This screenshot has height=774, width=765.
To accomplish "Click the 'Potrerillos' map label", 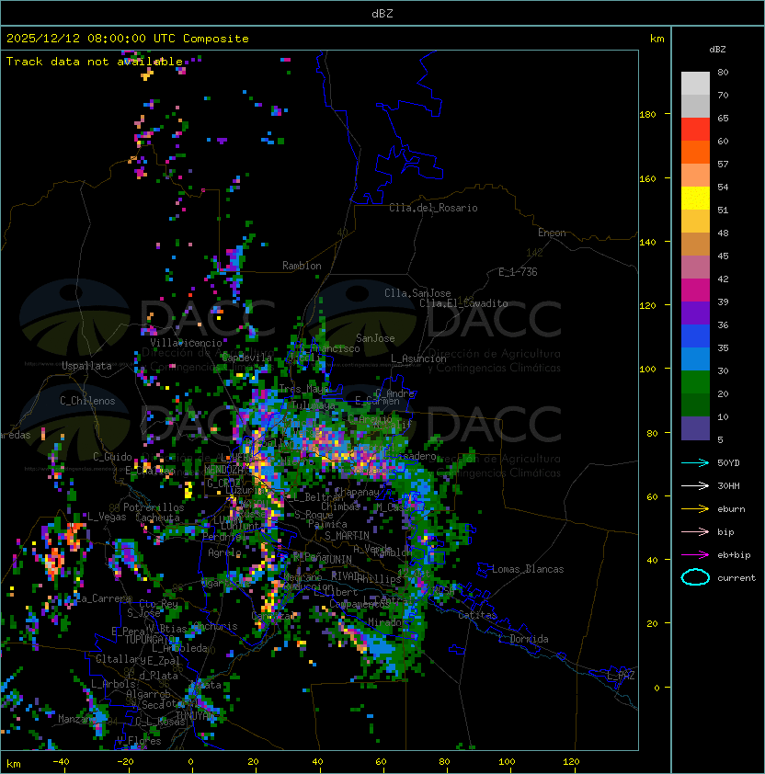I will coord(154,507).
